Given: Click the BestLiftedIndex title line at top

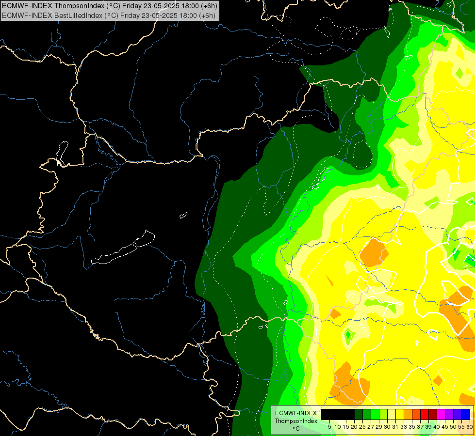Looking at the screenshot, I should click(109, 16).
